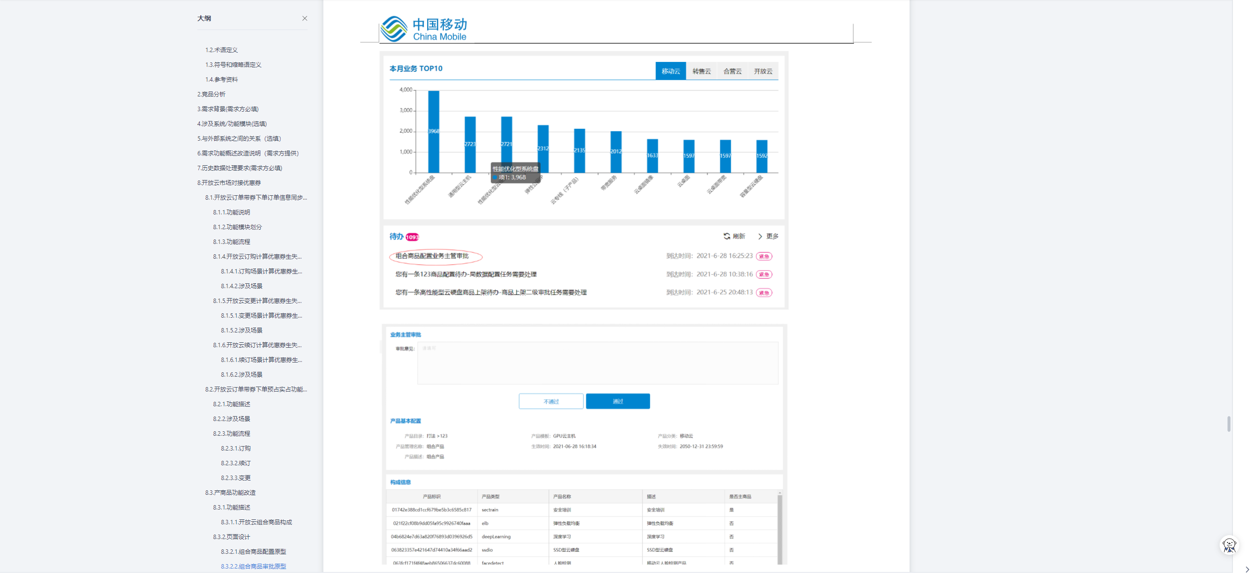Switch to 开放云 tab

(x=763, y=71)
